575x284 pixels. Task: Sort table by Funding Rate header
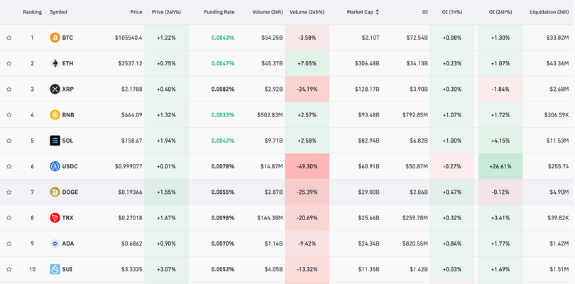pos(219,12)
